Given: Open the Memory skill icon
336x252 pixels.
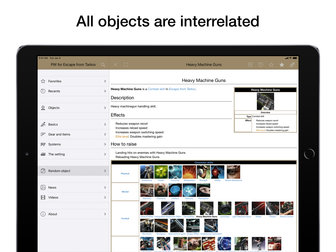Looking at the screenshot, I should coord(189,190).
